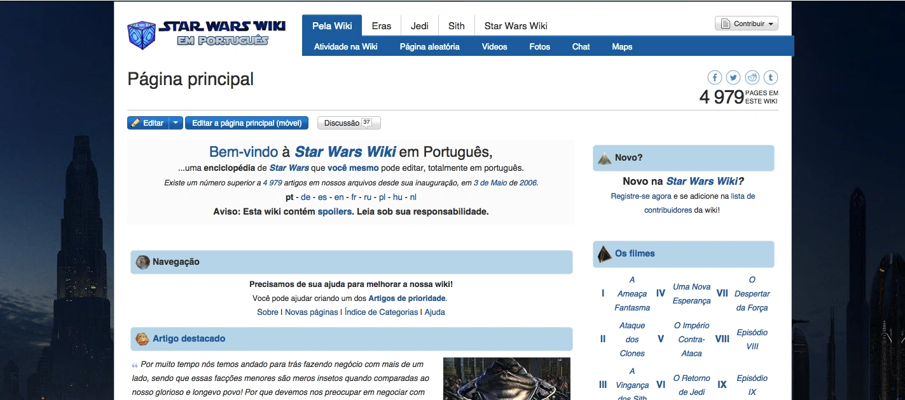Open the Star Wars Wiki welcome link
This screenshot has height=400, width=905.
(345, 152)
